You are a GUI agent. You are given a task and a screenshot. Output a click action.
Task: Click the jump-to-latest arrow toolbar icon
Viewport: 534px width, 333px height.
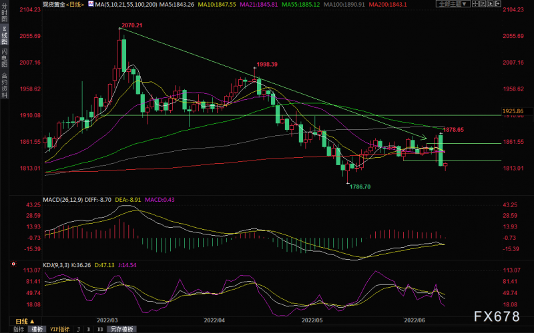tap(498, 4)
